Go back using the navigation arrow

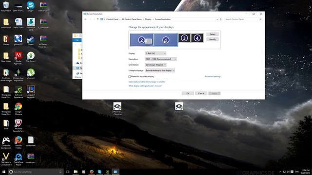tap(86, 19)
